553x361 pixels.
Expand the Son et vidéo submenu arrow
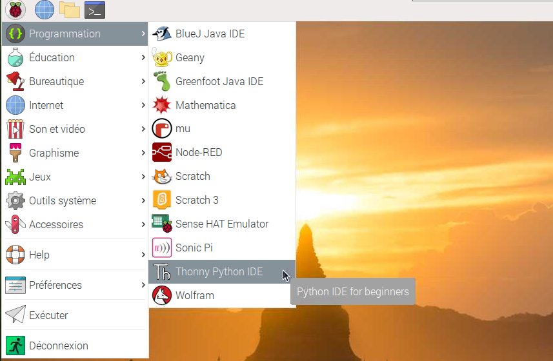pyautogui.click(x=143, y=129)
